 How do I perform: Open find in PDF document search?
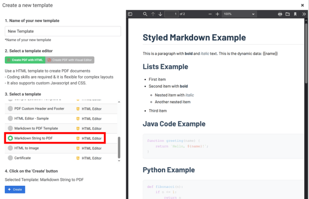pyautogui.click(x=145, y=14)
